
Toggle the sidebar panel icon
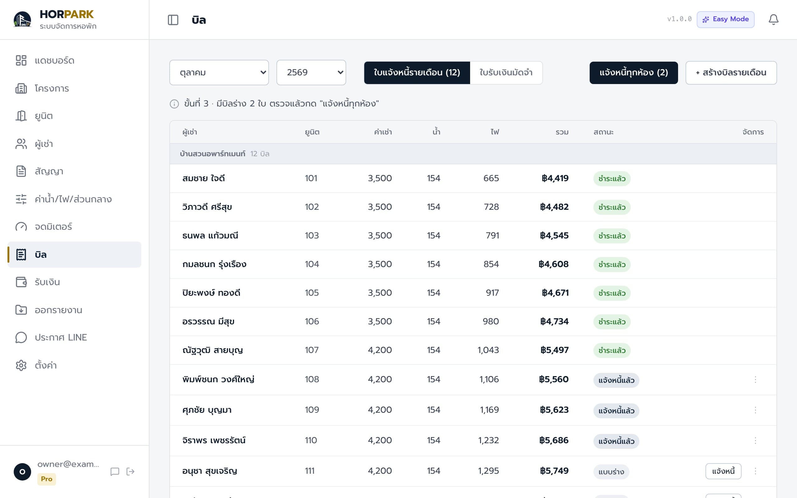(173, 20)
